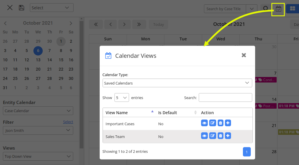Open Calendar Views icon in top toolbar

278,9
